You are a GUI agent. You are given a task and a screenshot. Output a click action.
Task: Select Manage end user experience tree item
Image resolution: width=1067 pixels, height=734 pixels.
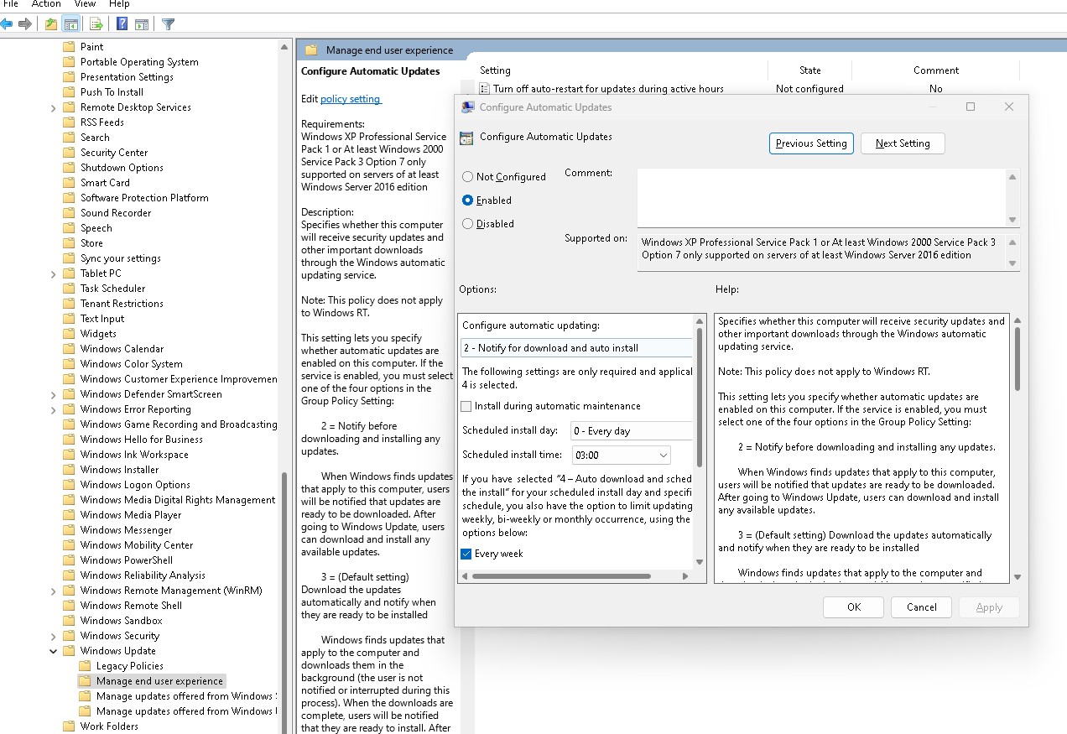159,681
